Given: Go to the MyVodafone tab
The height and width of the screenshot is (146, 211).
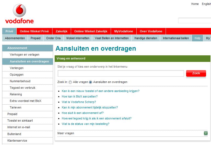Looking at the screenshot, I should [124, 31].
